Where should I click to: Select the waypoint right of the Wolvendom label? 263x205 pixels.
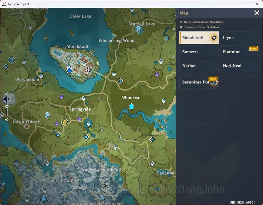tap(41, 76)
